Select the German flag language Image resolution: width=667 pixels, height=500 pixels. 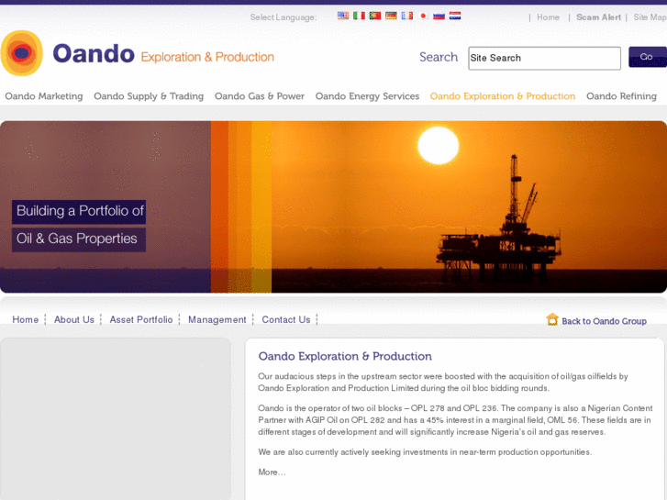(391, 16)
